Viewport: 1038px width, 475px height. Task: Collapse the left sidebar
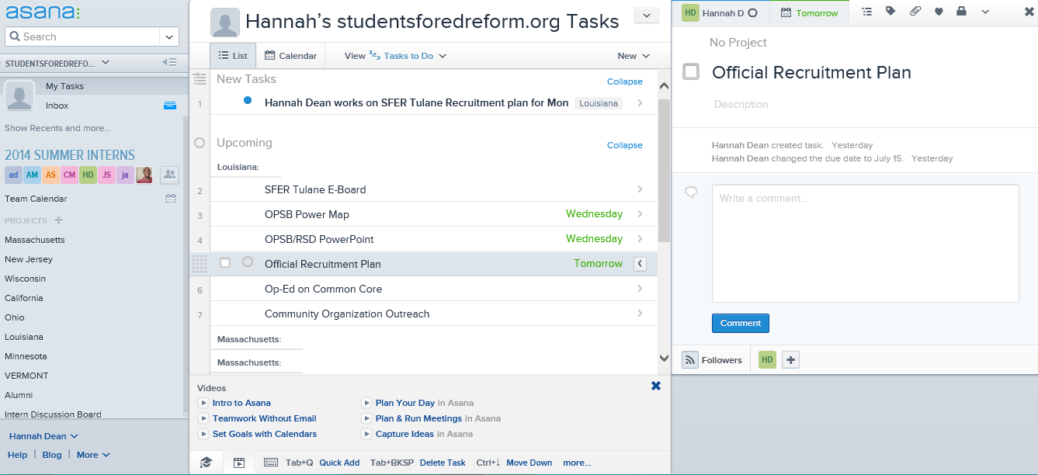pyautogui.click(x=168, y=63)
